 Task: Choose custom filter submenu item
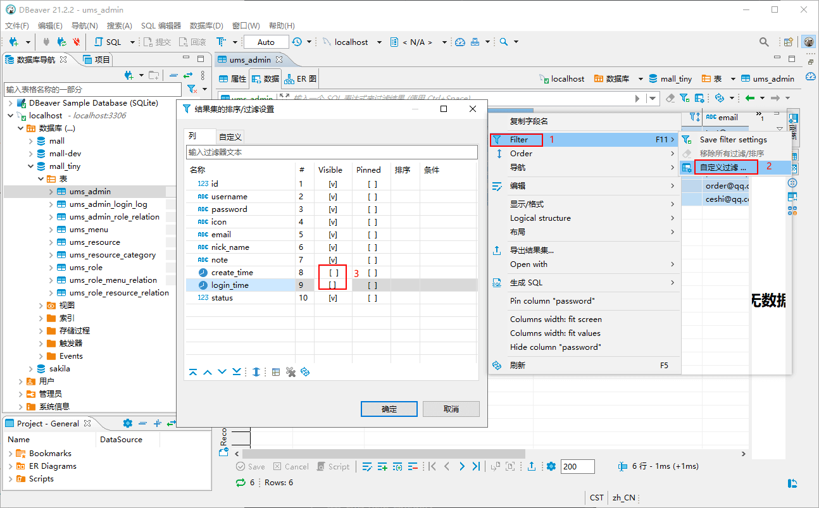click(736, 168)
